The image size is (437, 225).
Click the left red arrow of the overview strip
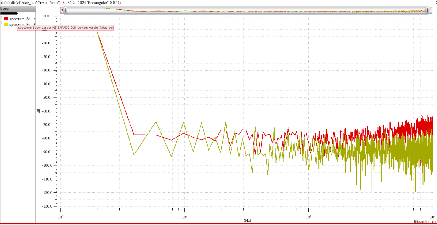[x=62, y=10]
